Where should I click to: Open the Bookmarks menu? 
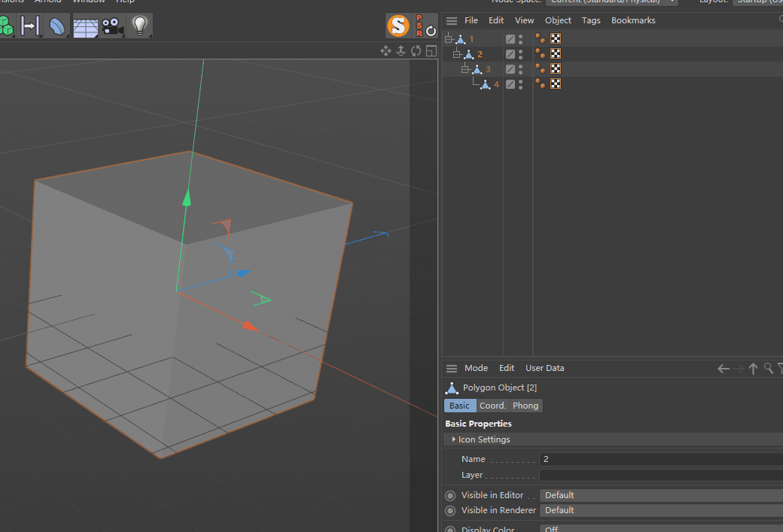(x=633, y=20)
